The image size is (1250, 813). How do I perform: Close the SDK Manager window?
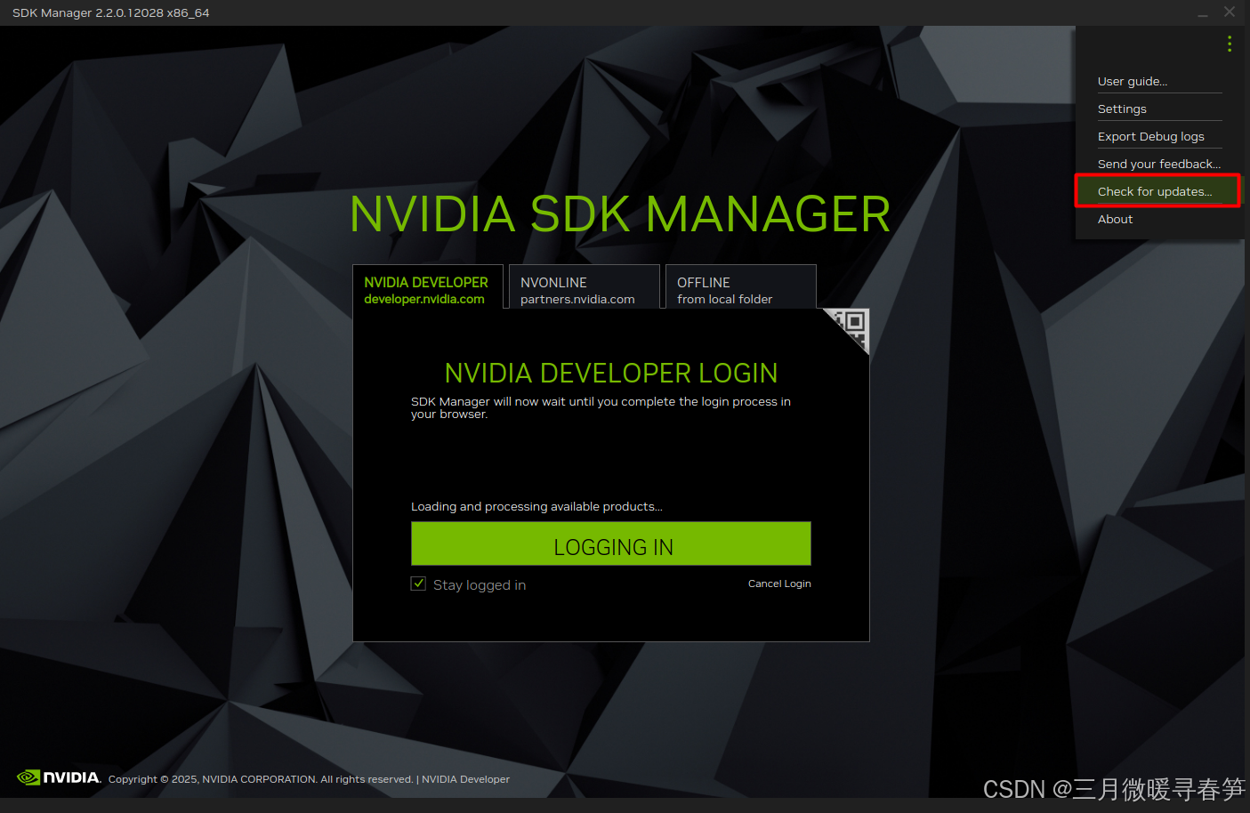click(1230, 12)
